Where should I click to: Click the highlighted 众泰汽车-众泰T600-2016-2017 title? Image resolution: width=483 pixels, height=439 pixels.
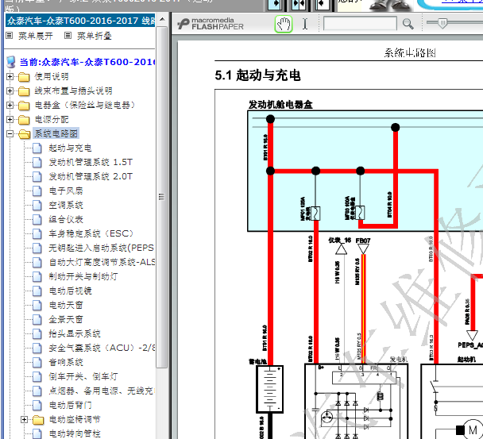tap(80, 21)
